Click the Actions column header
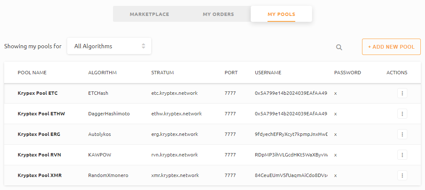Screen dimensions: 425x190 point(397,73)
